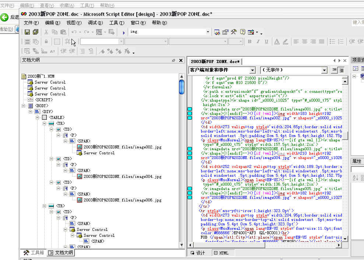Open the Toolbox hammer-and-wrench toolbar icon
The height and width of the screenshot is (260, 364).
pyautogui.click(x=234, y=32)
